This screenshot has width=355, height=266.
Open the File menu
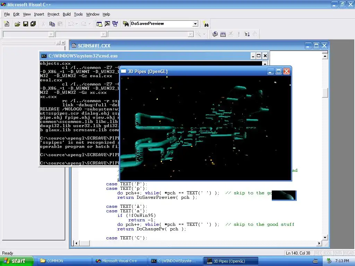tap(7, 14)
